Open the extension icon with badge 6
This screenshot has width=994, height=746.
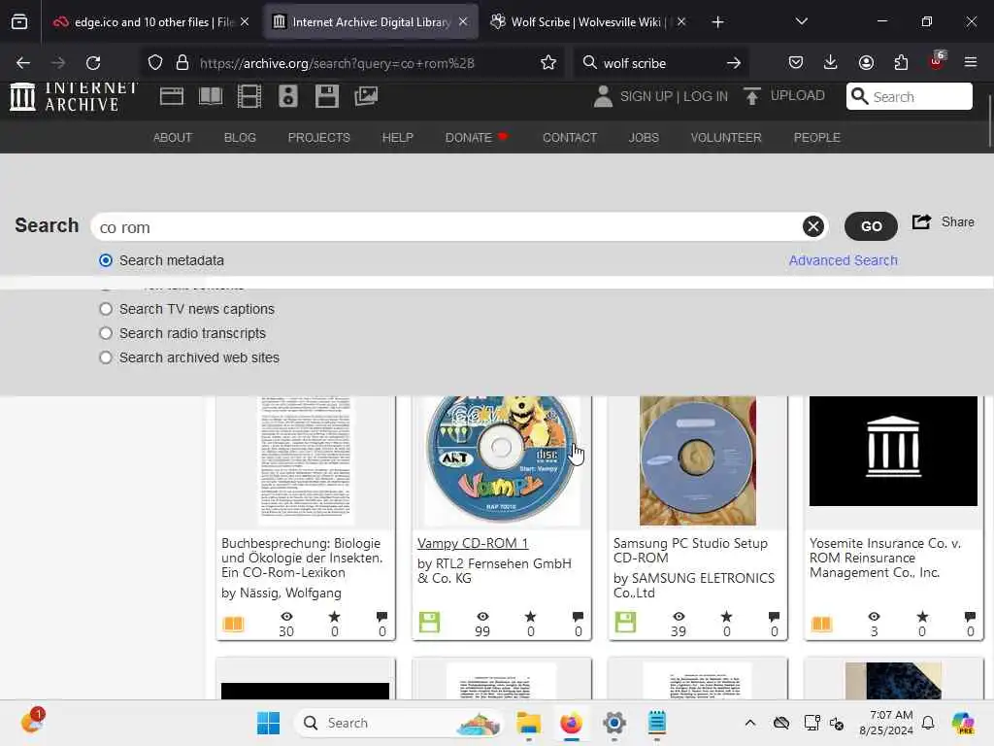pos(937,61)
